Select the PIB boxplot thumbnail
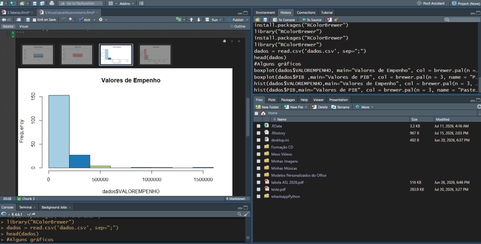 tap(77, 55)
